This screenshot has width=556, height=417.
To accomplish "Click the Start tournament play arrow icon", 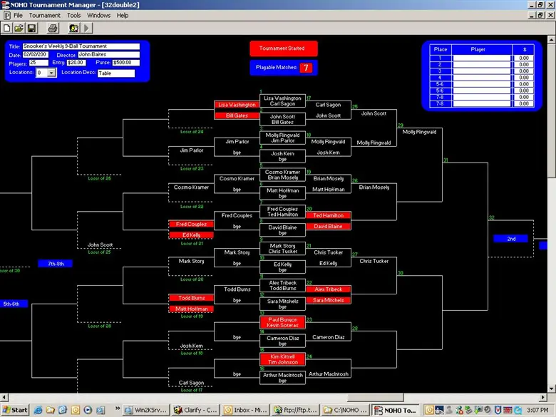I will pos(87,28).
